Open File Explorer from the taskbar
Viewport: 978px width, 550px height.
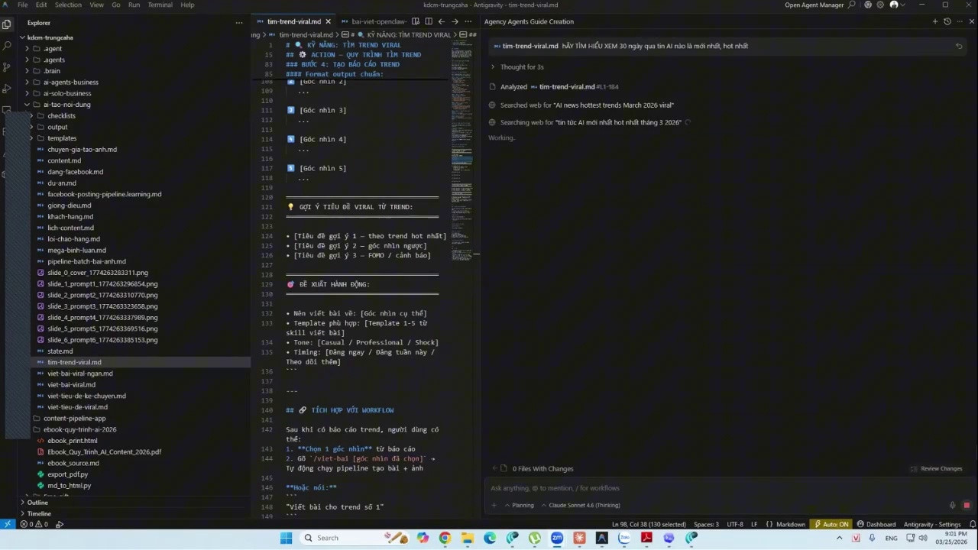point(467,538)
